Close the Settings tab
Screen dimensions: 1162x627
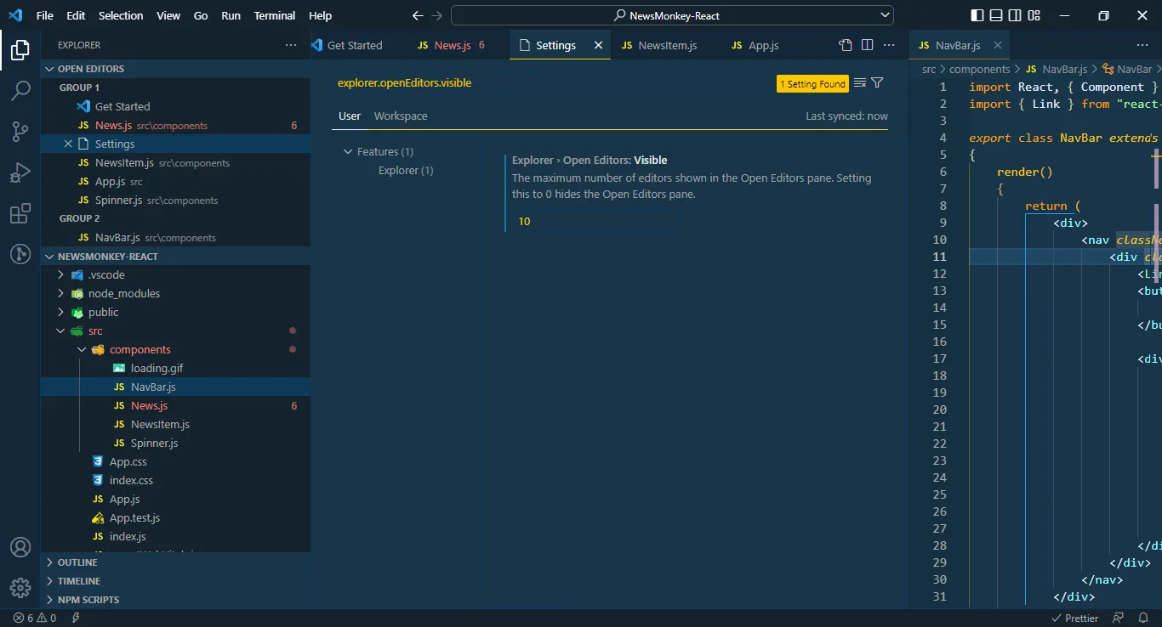coord(599,45)
